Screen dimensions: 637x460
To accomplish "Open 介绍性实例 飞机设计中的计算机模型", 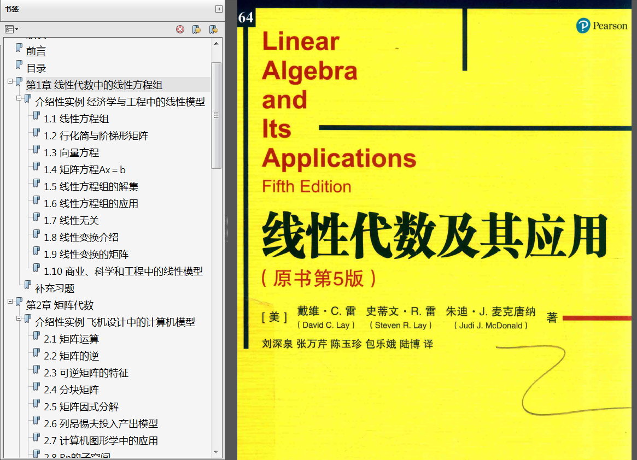I will [x=115, y=322].
